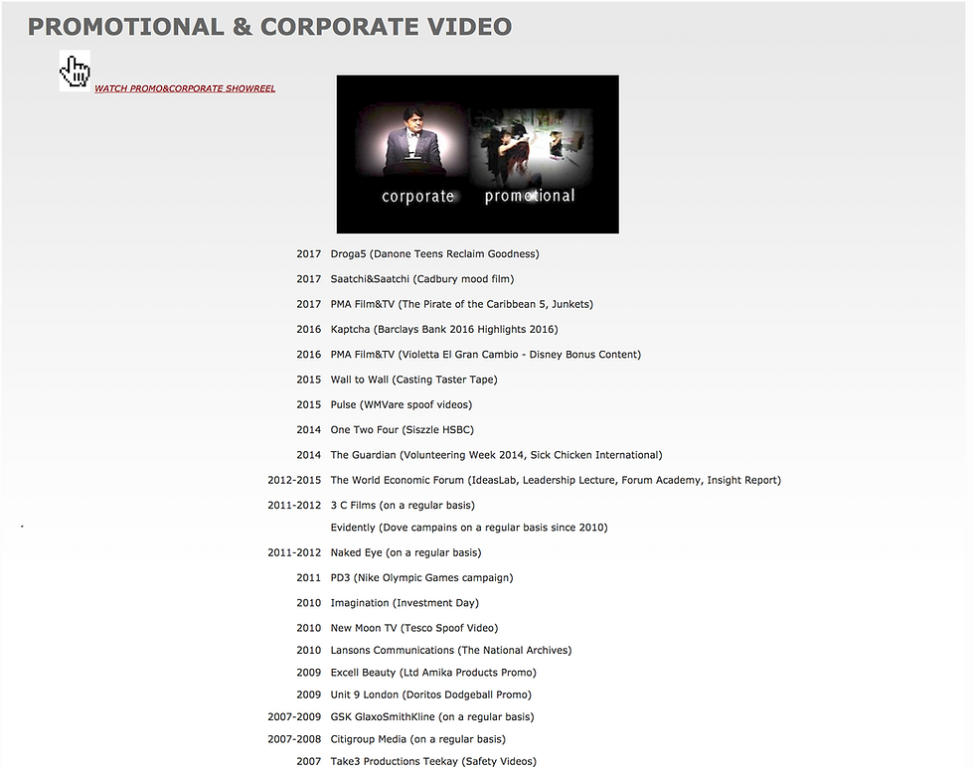The image size is (974, 769).
Task: Click the 'corporate' label in the video
Action: tap(417, 197)
